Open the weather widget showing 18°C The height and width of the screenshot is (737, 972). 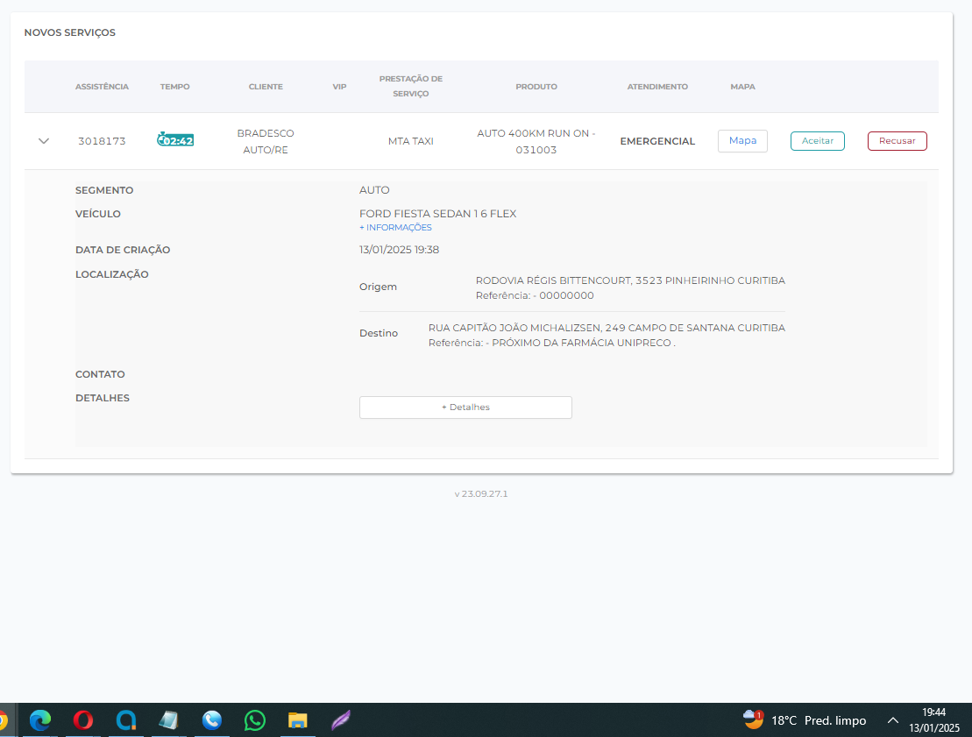click(x=805, y=720)
